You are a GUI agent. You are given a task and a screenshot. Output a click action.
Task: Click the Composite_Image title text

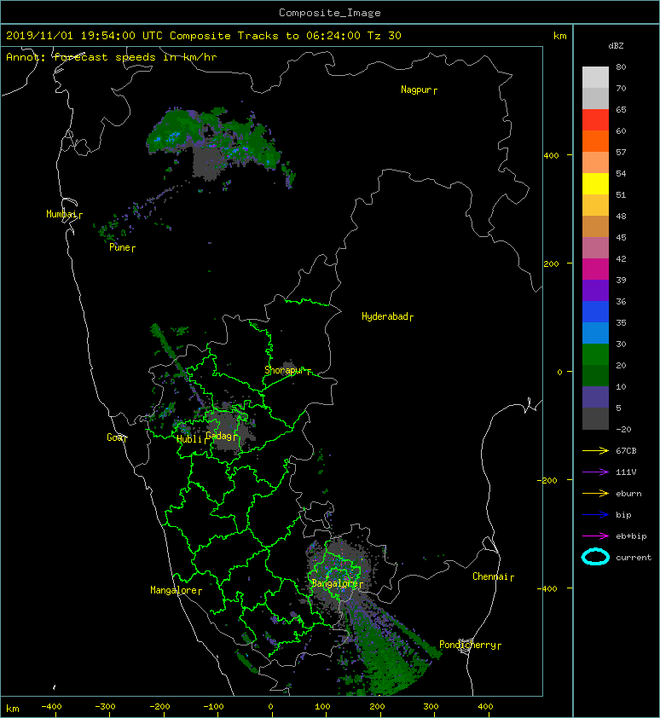tap(330, 13)
